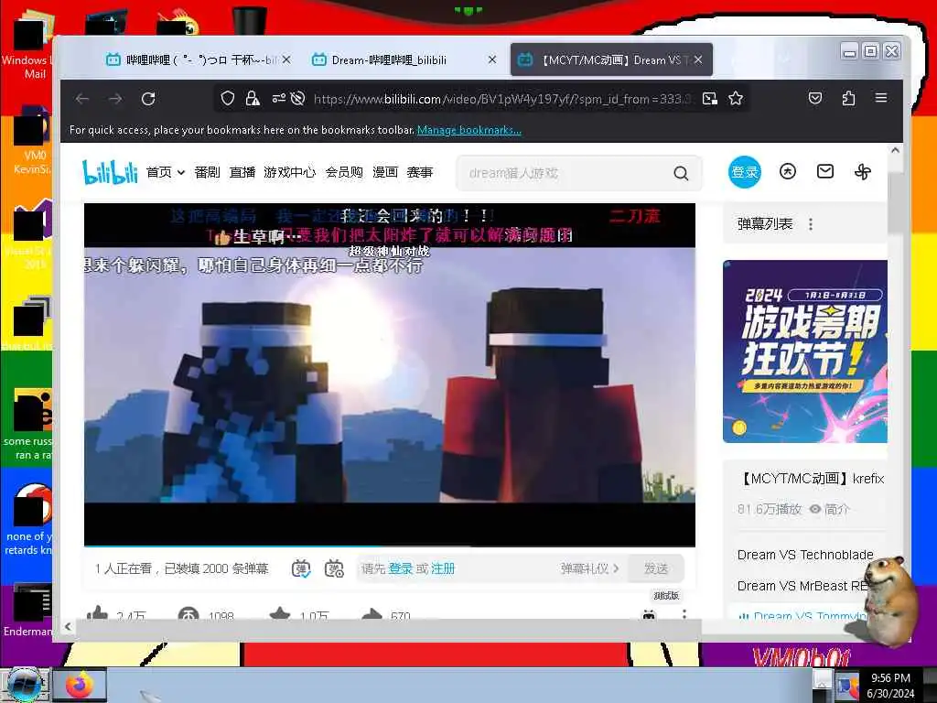Open the 游戏暑期狂欢节 ad banner

click(805, 351)
